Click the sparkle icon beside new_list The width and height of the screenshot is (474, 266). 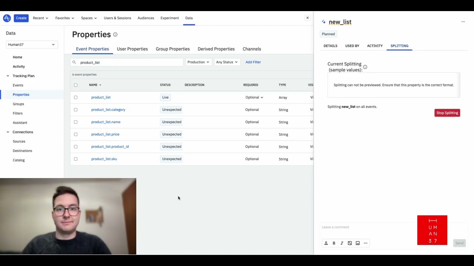pos(324,22)
